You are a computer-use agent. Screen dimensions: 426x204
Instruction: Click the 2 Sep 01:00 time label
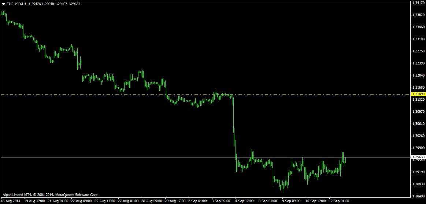click(x=198, y=201)
